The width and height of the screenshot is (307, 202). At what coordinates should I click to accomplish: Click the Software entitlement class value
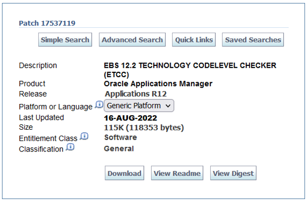pos(121,138)
